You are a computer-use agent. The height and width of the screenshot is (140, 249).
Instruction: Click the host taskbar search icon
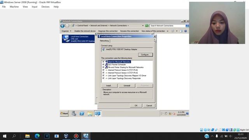[14, 136]
